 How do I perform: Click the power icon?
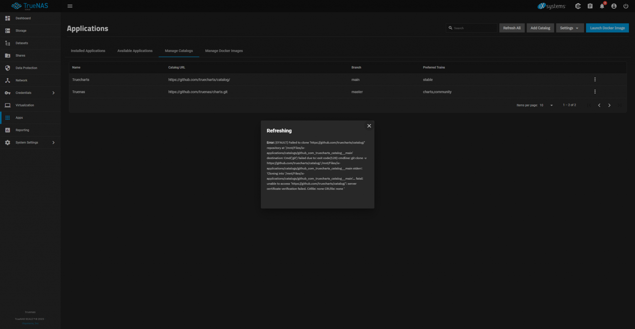point(626,6)
